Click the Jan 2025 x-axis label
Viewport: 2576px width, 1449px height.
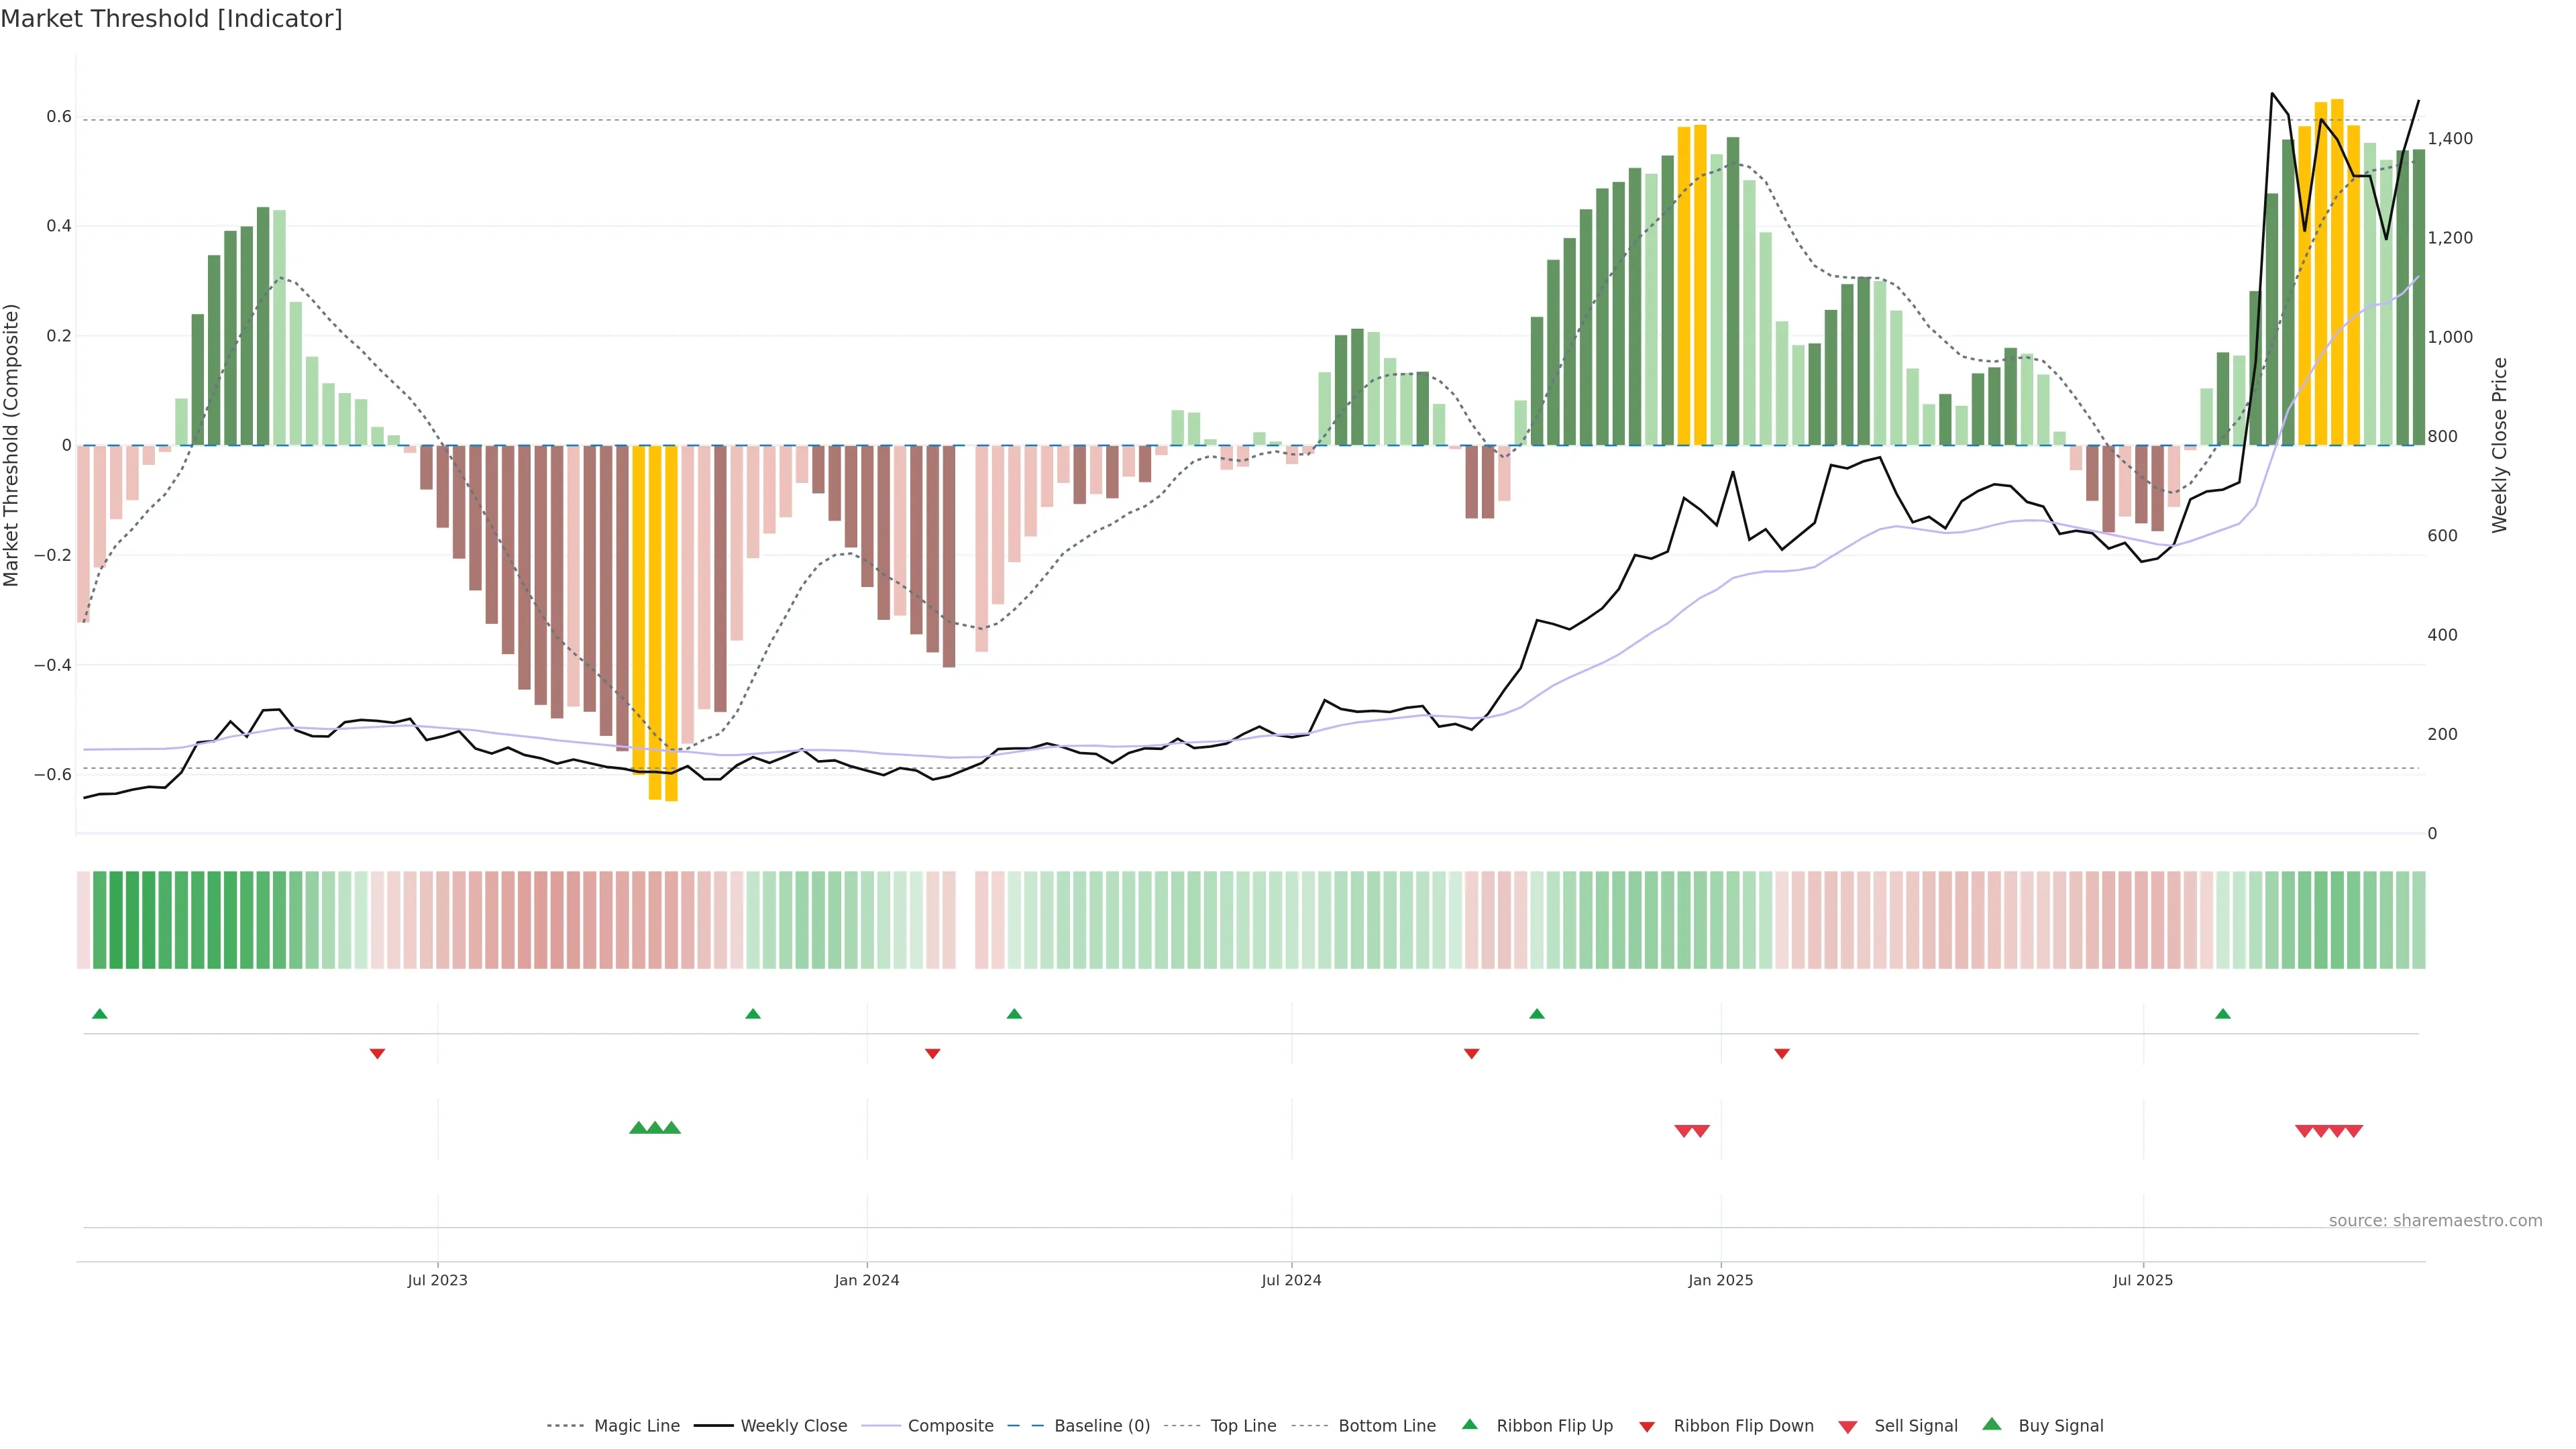(1720, 1280)
